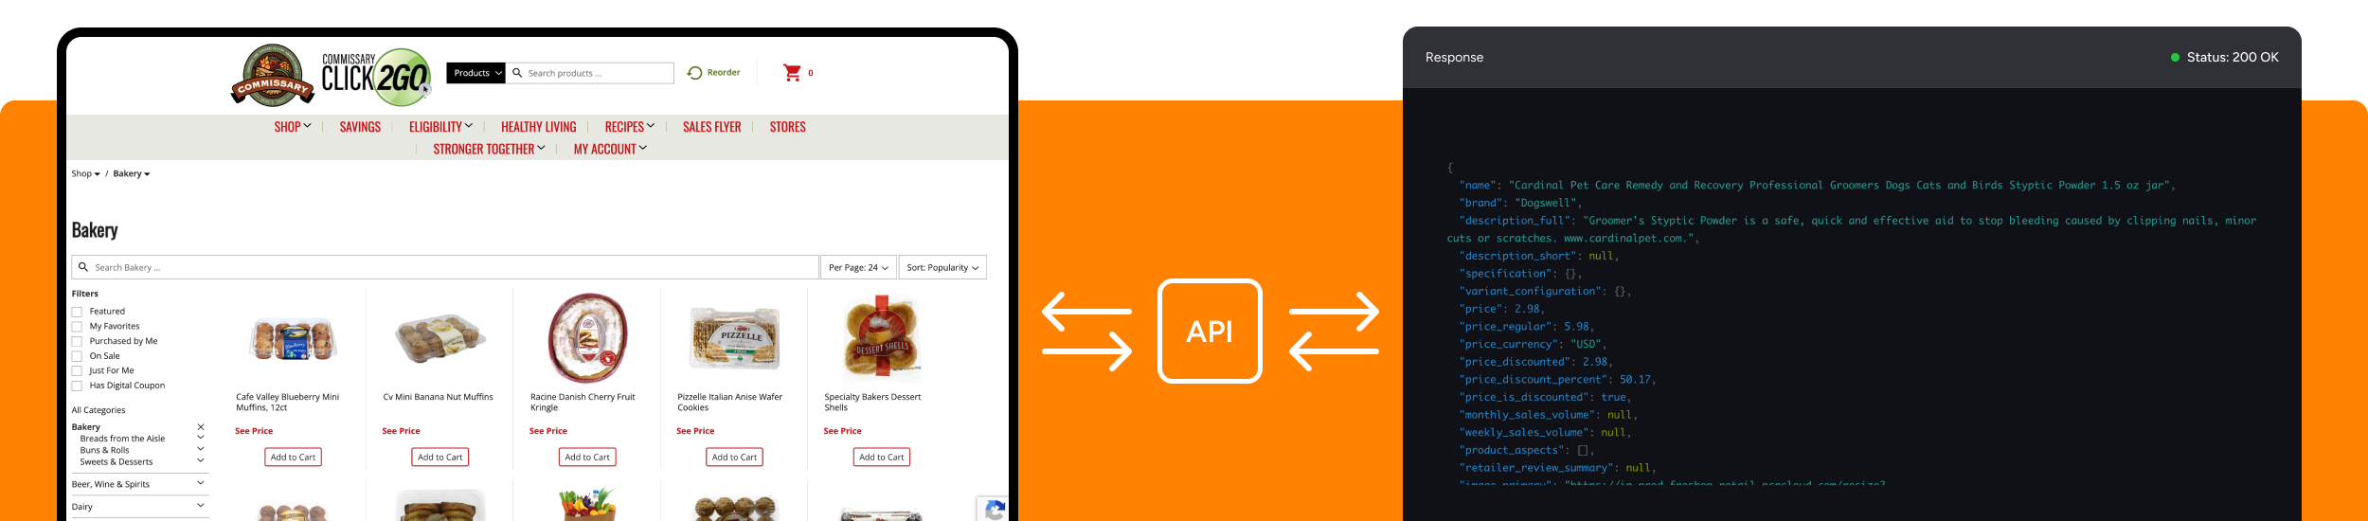The width and height of the screenshot is (2368, 521).
Task: Open the MY ACCOUNT menu
Action: 610,150
